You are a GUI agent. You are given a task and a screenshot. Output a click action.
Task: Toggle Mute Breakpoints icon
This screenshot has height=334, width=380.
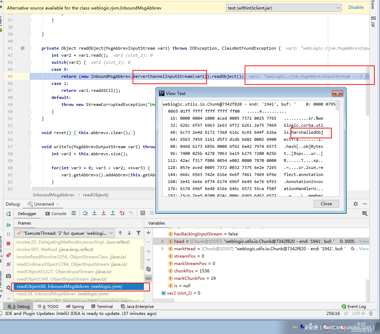8,264
